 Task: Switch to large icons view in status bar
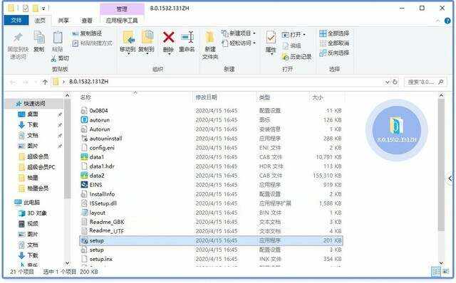[445, 272]
